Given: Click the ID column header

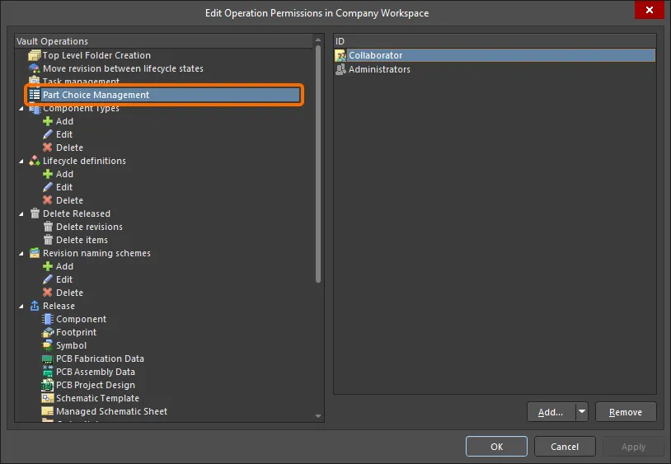Looking at the screenshot, I should click(495, 41).
